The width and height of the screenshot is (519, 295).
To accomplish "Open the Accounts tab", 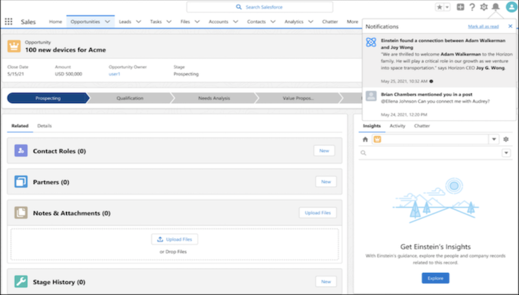I will pos(218,22).
